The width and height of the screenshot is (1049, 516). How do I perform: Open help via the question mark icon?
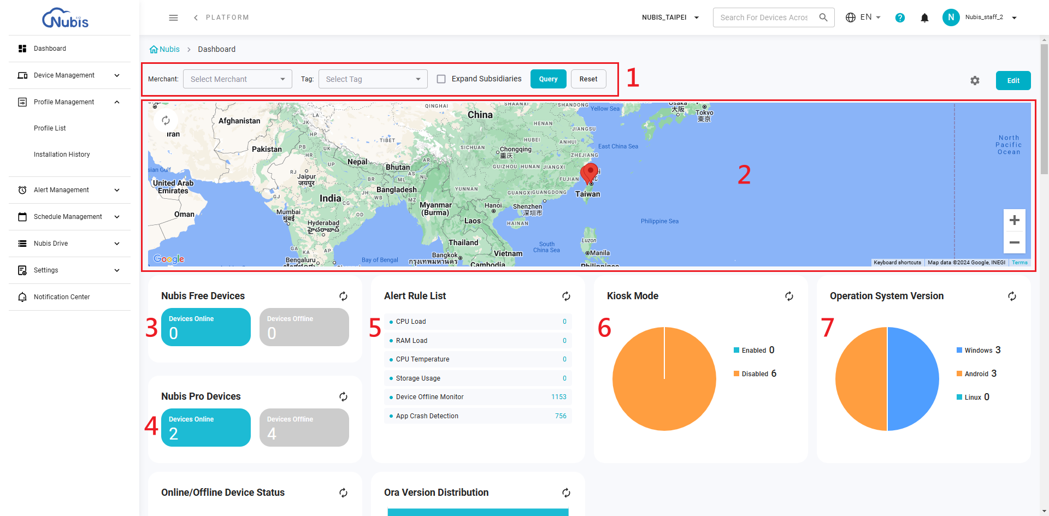(x=900, y=17)
